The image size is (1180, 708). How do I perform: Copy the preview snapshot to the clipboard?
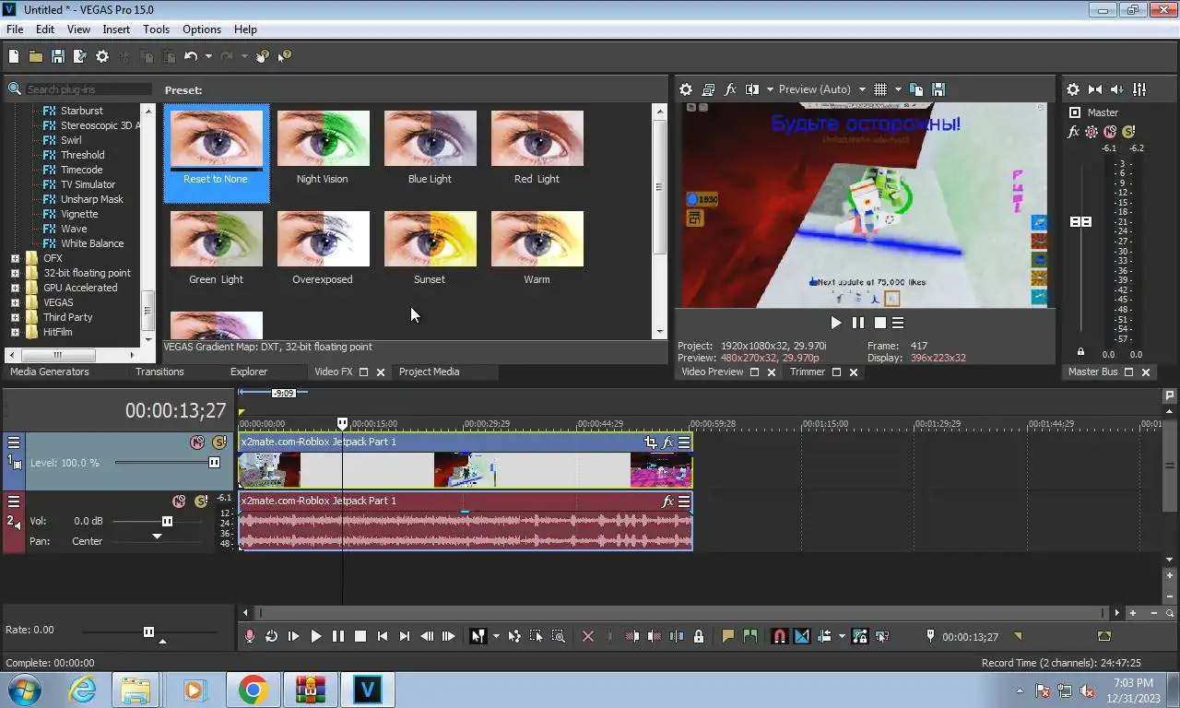tap(916, 89)
